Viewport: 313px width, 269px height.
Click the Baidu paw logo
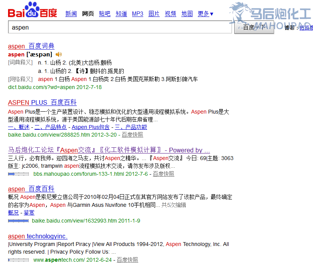click(x=32, y=10)
